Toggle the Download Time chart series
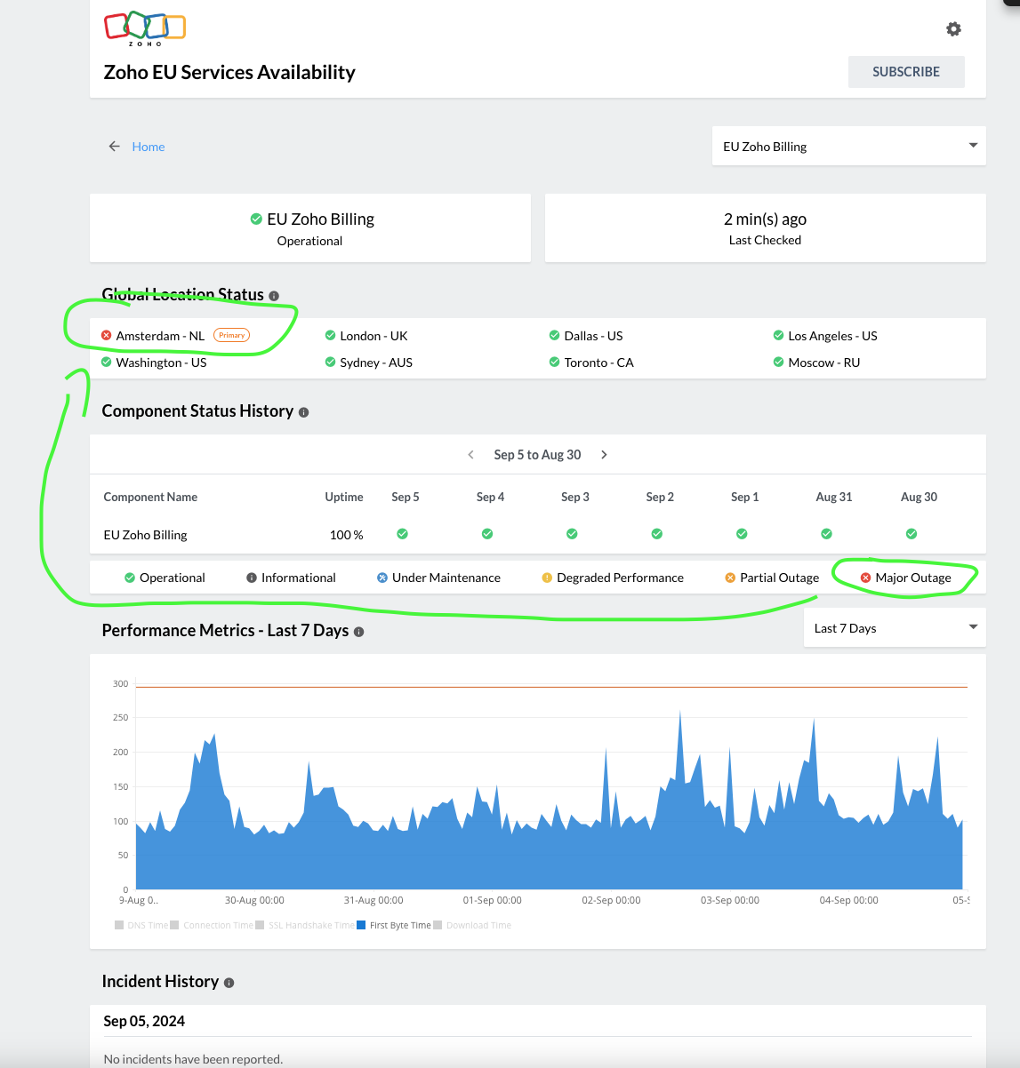 472,925
